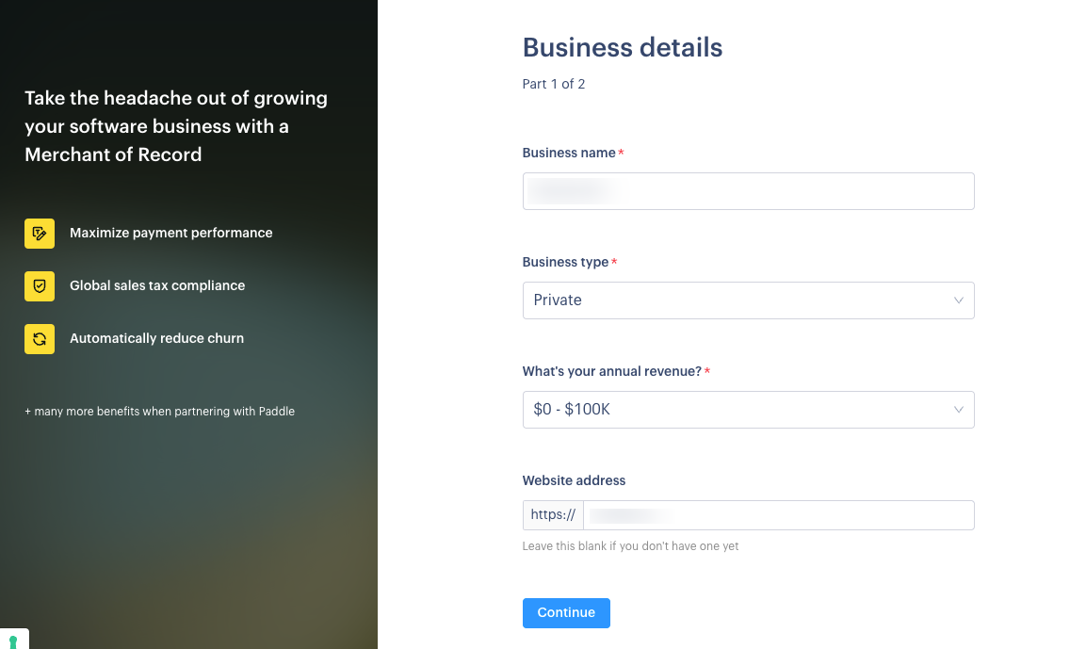Click the 'Part 1 of 2' step indicator
Viewport: 1086px width, 649px height.
click(554, 84)
